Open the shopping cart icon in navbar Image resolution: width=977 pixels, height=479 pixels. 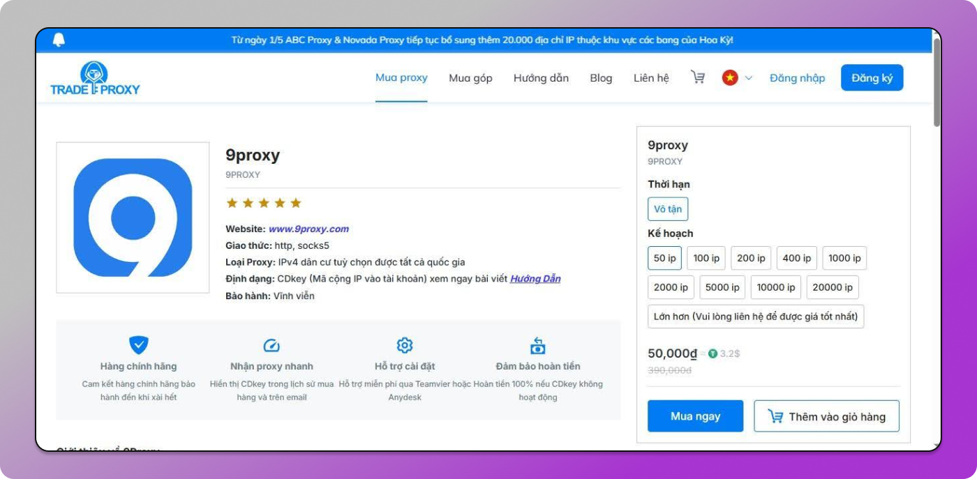tap(697, 77)
